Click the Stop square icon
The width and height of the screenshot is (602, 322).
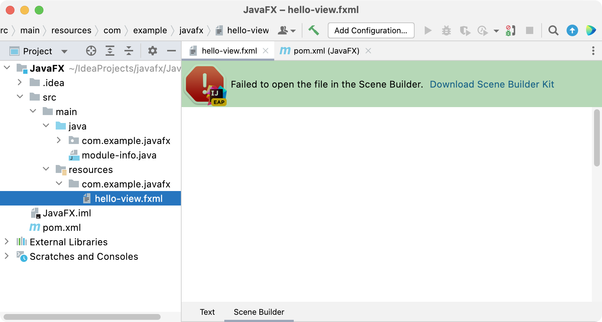click(530, 30)
